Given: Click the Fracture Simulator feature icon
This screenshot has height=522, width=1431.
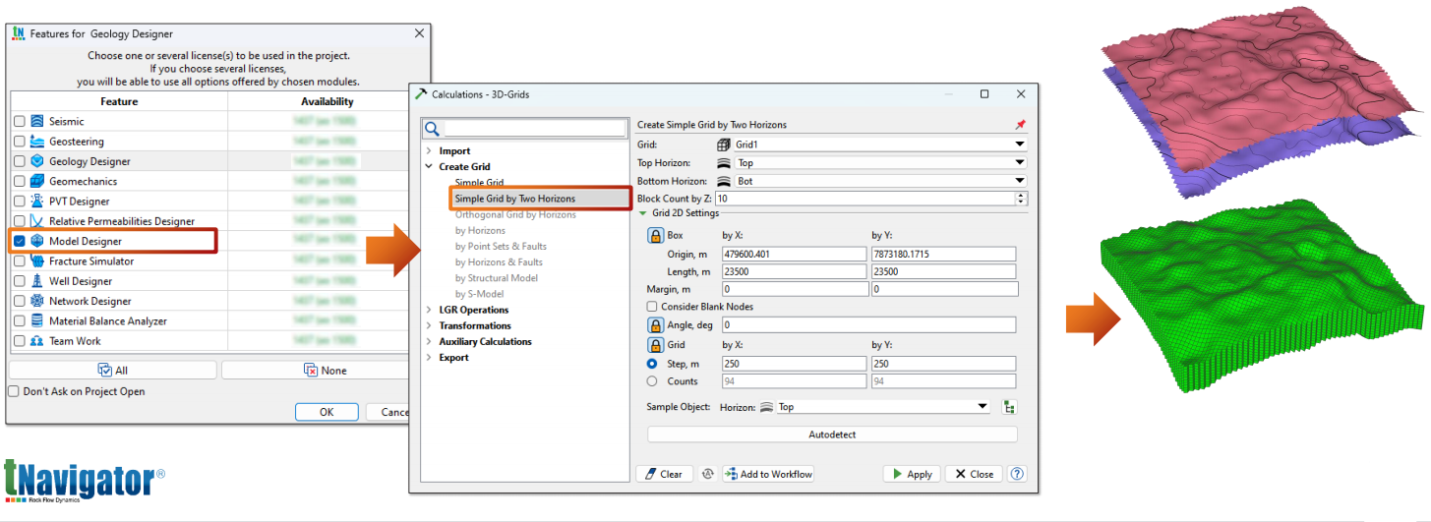Looking at the screenshot, I should click(37, 261).
